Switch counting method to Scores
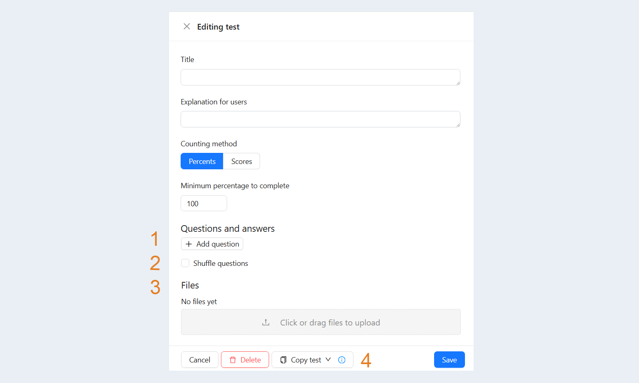This screenshot has height=383, width=639. [242, 161]
